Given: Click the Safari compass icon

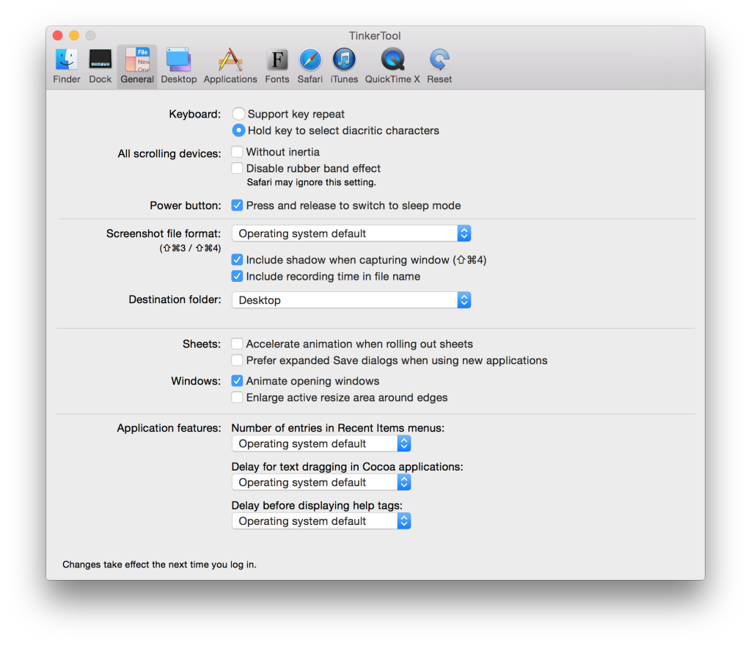Looking at the screenshot, I should coord(310,60).
